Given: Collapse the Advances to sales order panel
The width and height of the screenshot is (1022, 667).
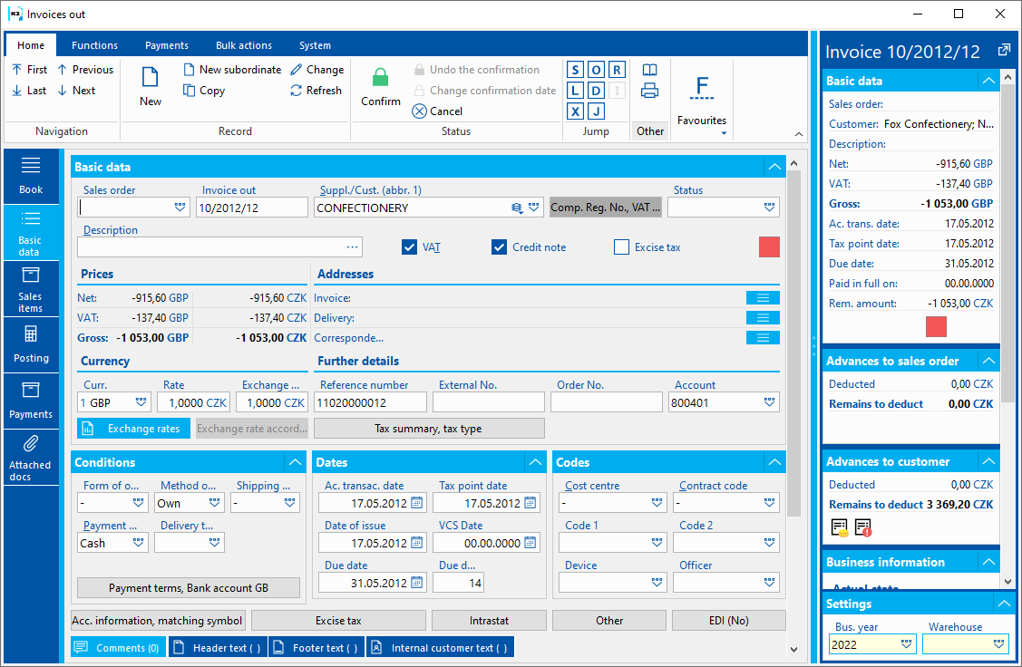Looking at the screenshot, I should (x=988, y=361).
